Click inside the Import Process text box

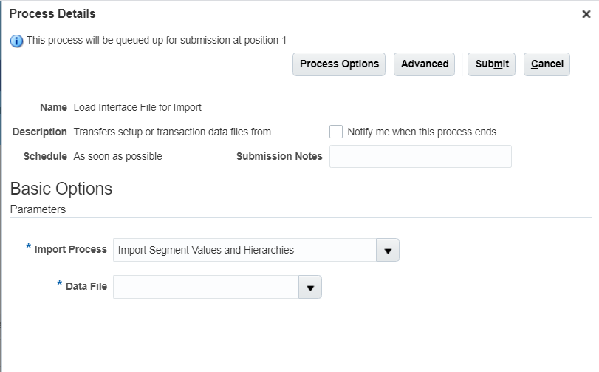[244, 251]
